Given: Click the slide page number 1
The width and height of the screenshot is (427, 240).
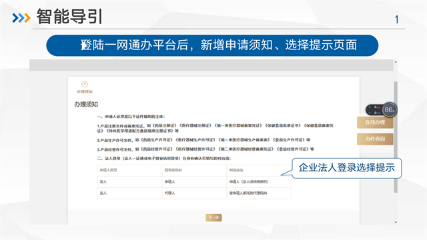Looking at the screenshot, I should tap(397, 19).
